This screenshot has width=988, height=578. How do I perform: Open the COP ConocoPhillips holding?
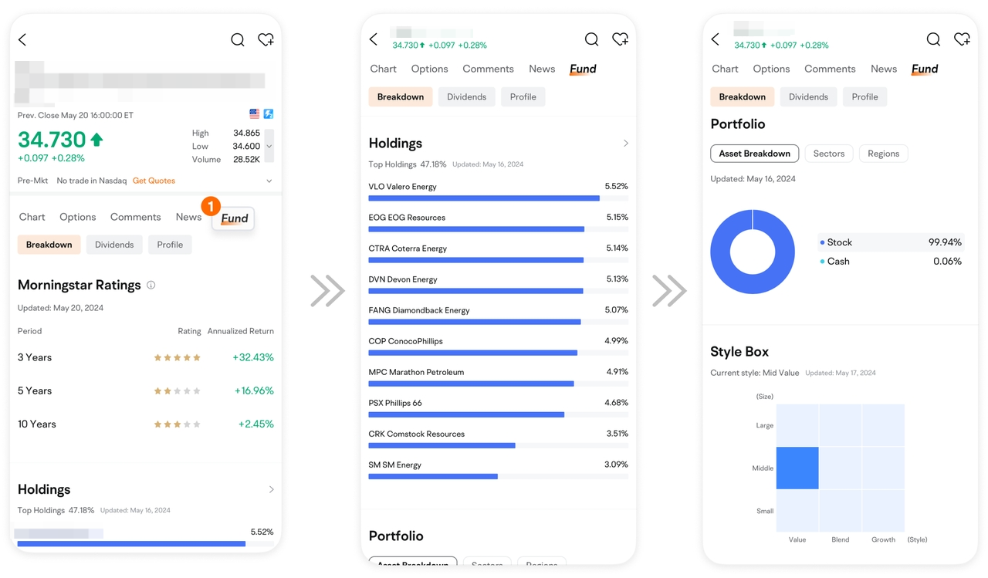point(499,346)
